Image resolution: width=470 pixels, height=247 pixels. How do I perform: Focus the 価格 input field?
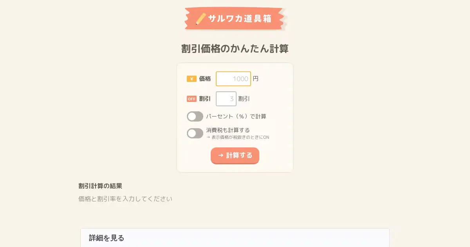point(233,79)
